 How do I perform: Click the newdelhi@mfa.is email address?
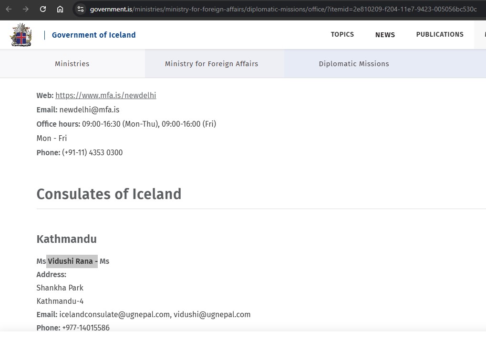[x=89, y=110]
